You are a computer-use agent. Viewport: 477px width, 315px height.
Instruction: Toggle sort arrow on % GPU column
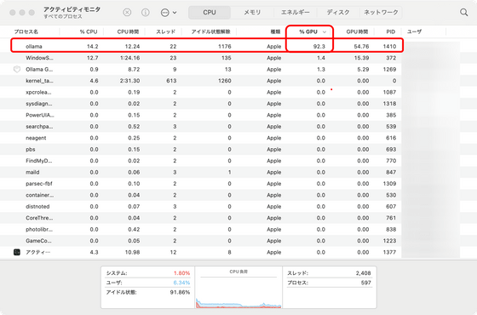(x=325, y=32)
